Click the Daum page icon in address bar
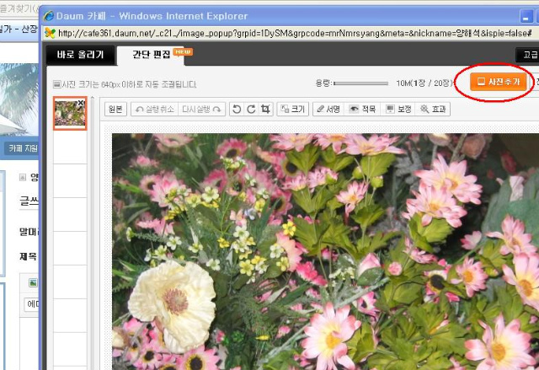Screen dimensions: 539x370 [x=51, y=33]
